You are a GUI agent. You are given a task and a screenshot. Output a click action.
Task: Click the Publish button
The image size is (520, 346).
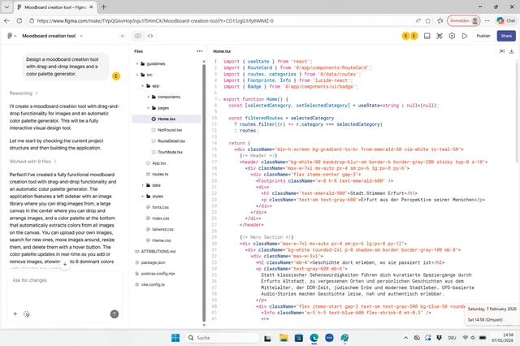[x=483, y=36]
